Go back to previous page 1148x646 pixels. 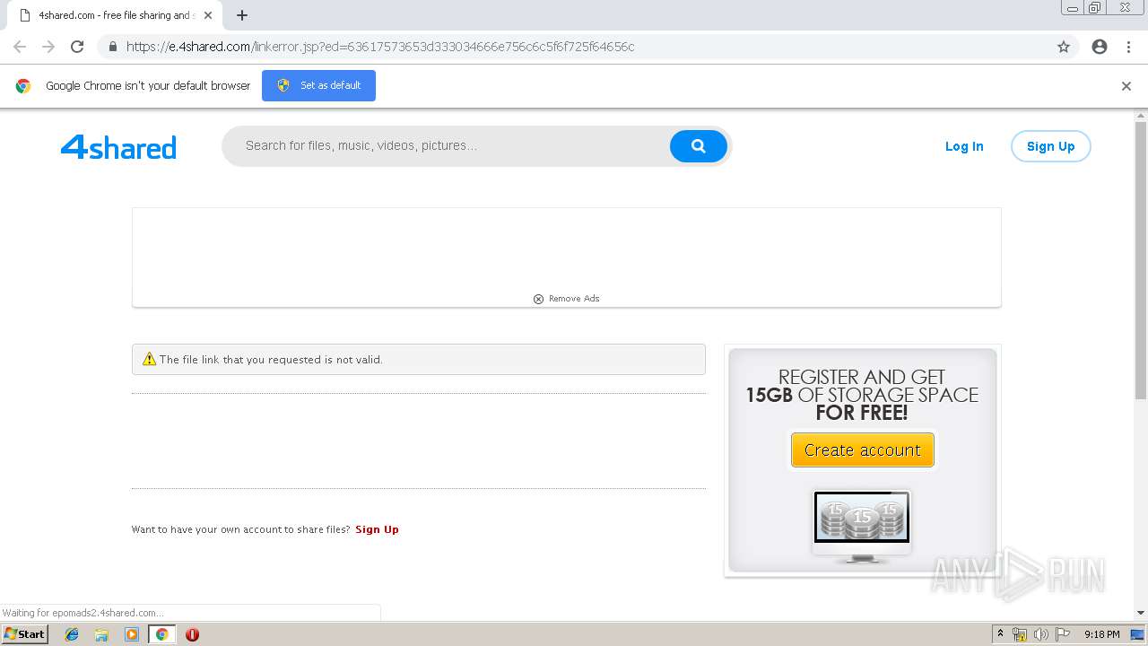(x=20, y=47)
